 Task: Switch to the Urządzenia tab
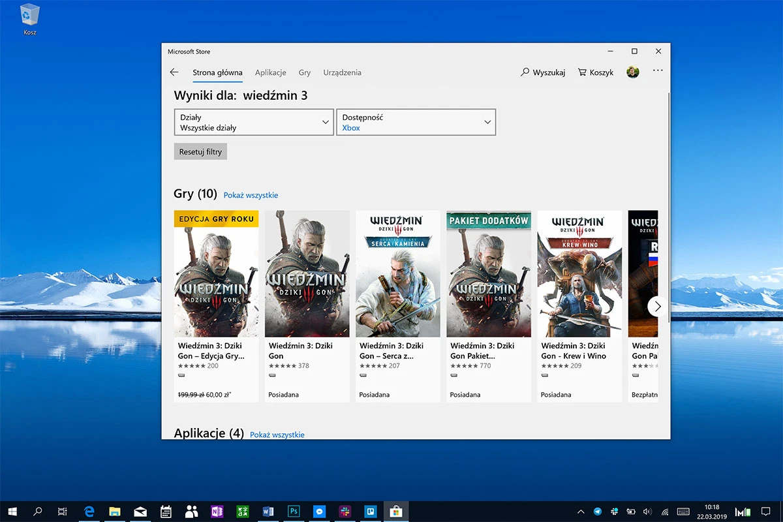342,72
